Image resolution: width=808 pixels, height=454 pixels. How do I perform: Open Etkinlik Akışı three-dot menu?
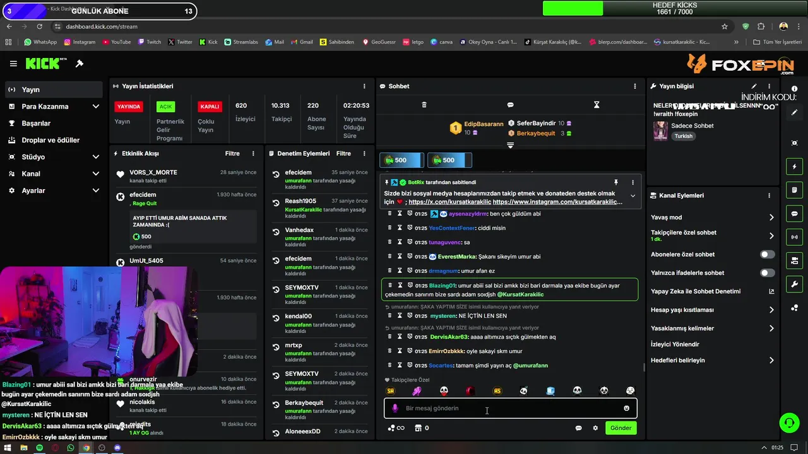(x=253, y=153)
